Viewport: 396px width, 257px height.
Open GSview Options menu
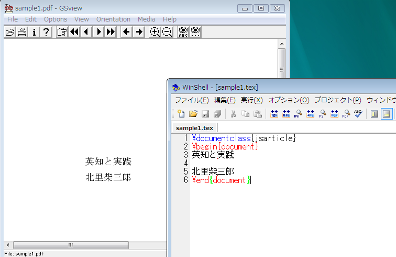click(56, 19)
